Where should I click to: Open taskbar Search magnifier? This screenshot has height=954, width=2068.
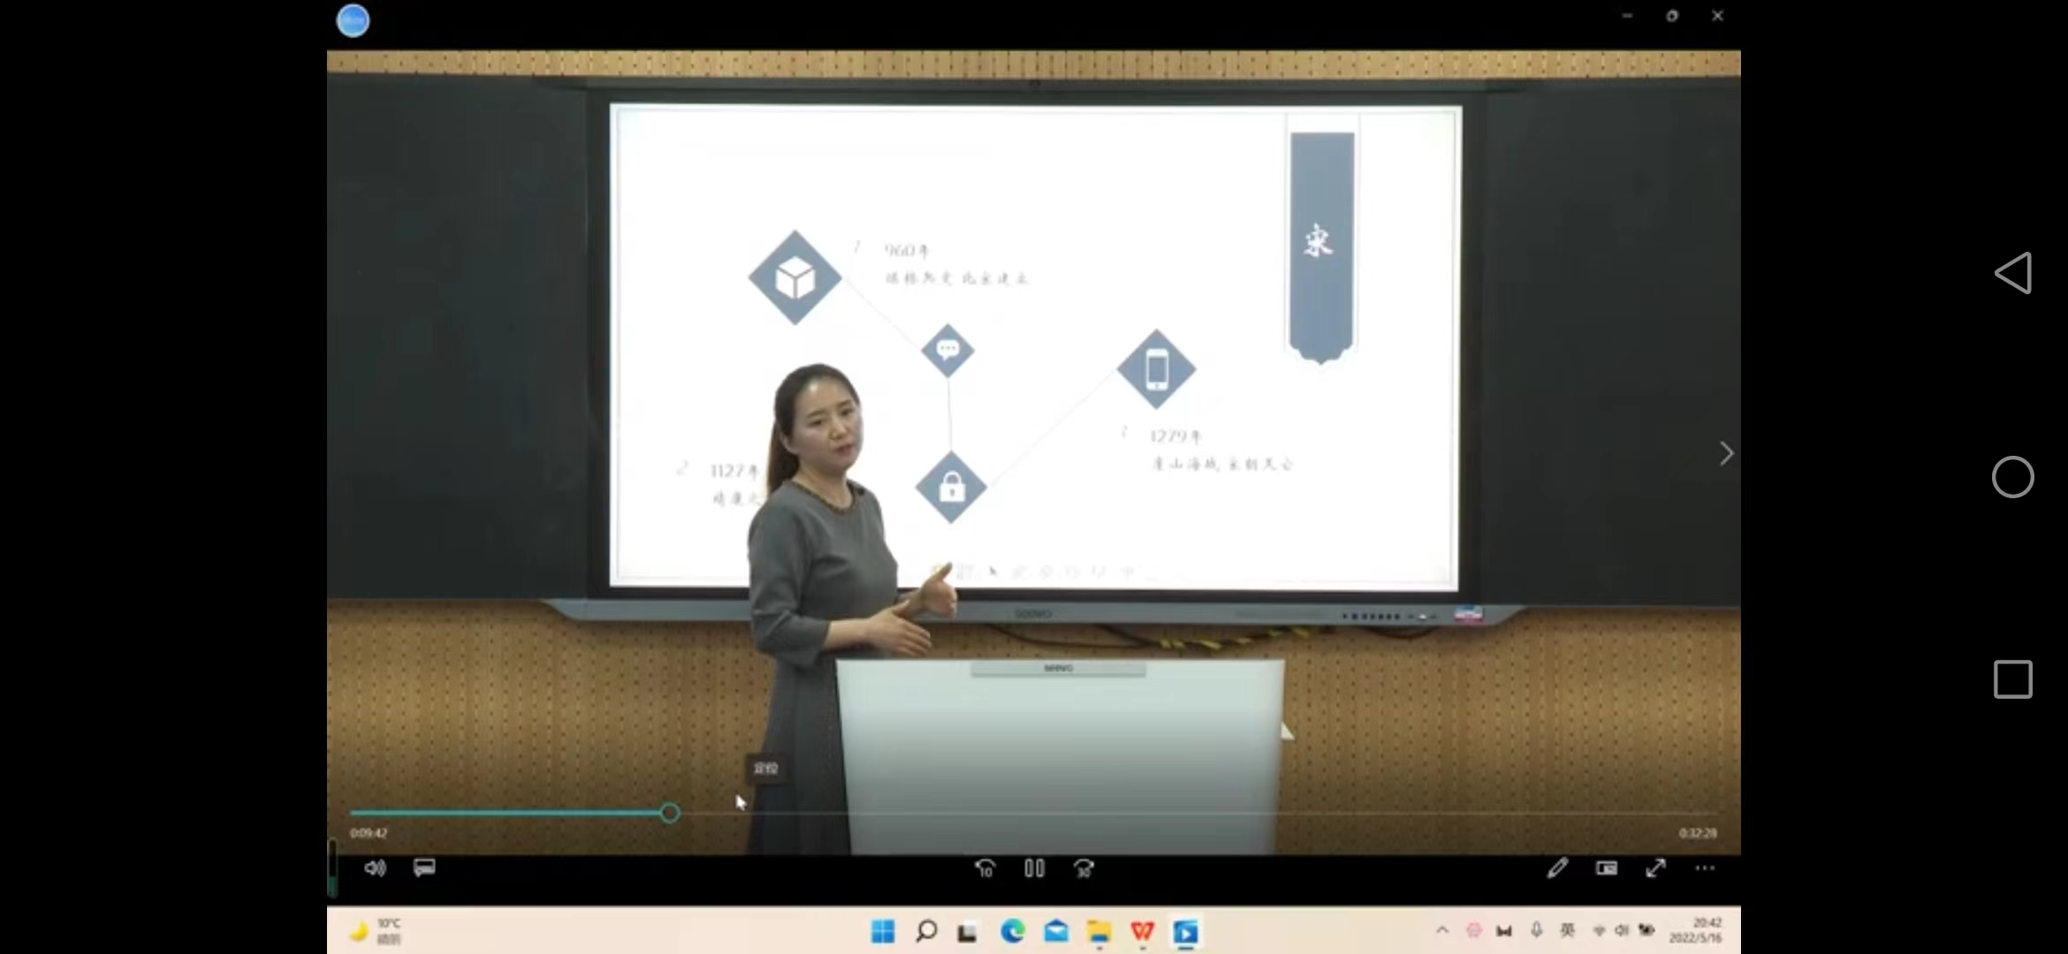925,931
